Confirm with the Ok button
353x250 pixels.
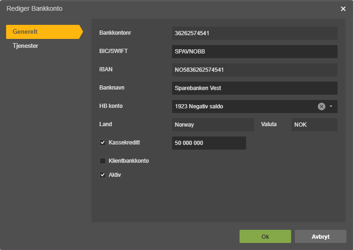265,236
